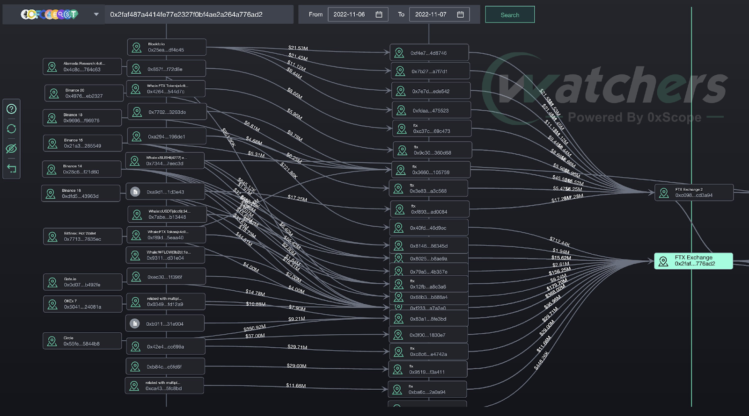Click the address icon of 0x42e4...cc699a
This screenshot has height=416, width=749.
[136, 346]
